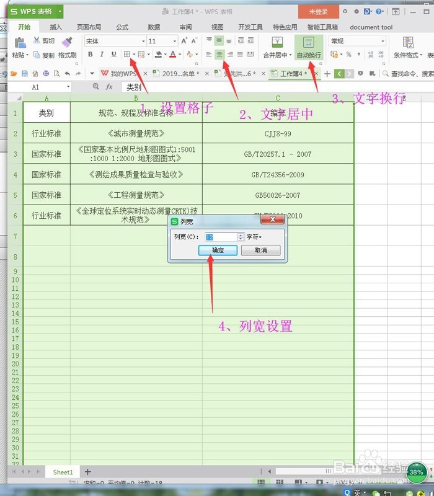Click the print icon in quick toolbar
Image resolution: width=434 pixels, height=496 pixels.
pyautogui.click(x=46, y=74)
